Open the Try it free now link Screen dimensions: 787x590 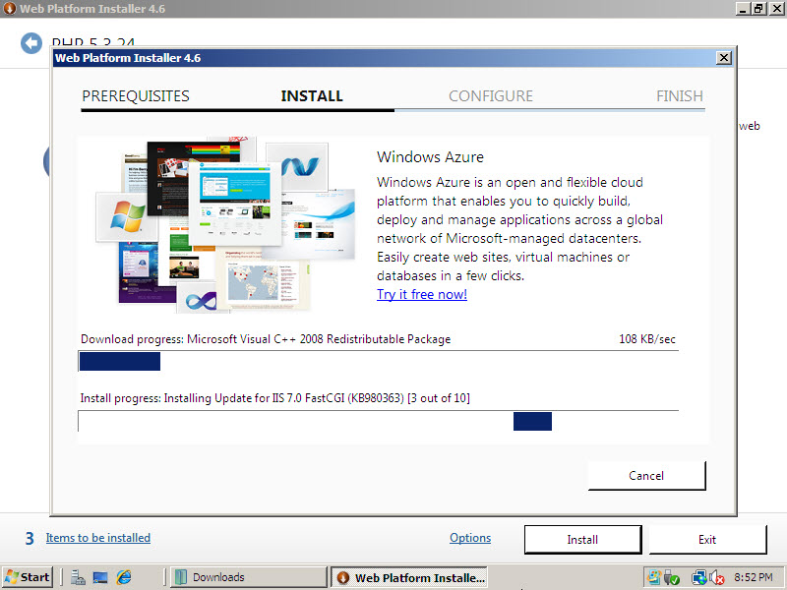(x=422, y=294)
